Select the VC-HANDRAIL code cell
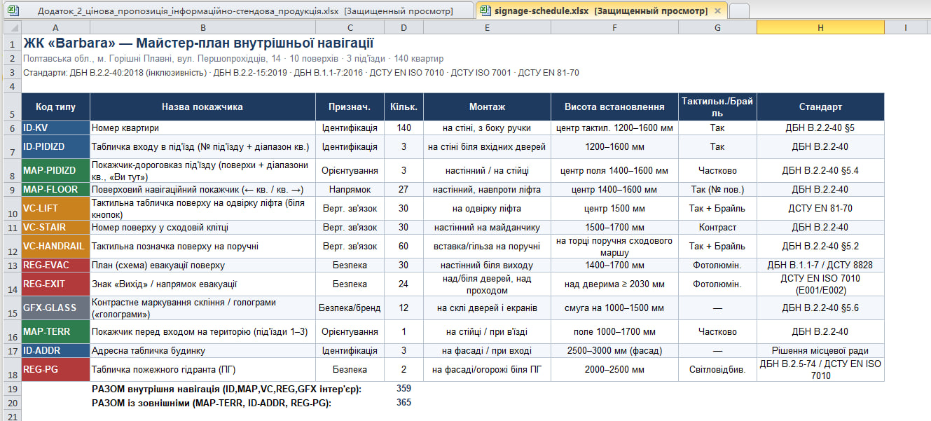This screenshot has height=421, width=931. point(55,247)
